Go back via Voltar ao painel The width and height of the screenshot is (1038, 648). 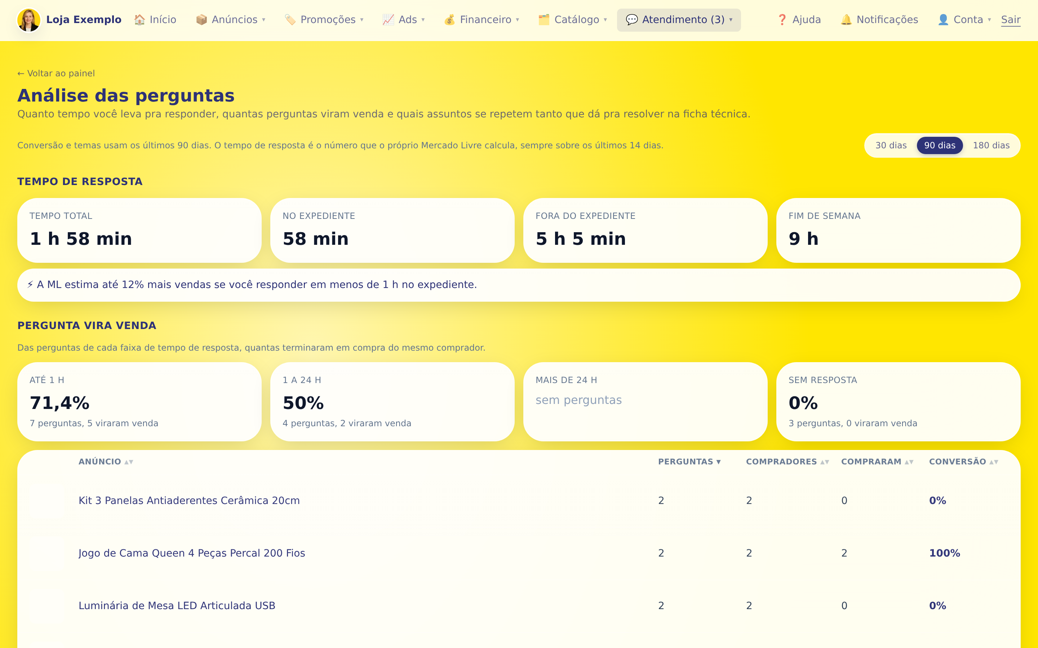tap(56, 73)
